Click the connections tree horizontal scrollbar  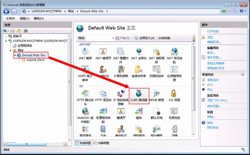[27, 144]
